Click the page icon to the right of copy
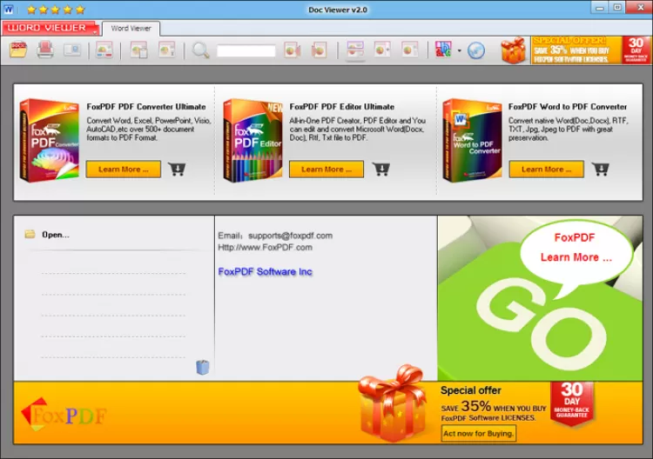 tap(166, 50)
